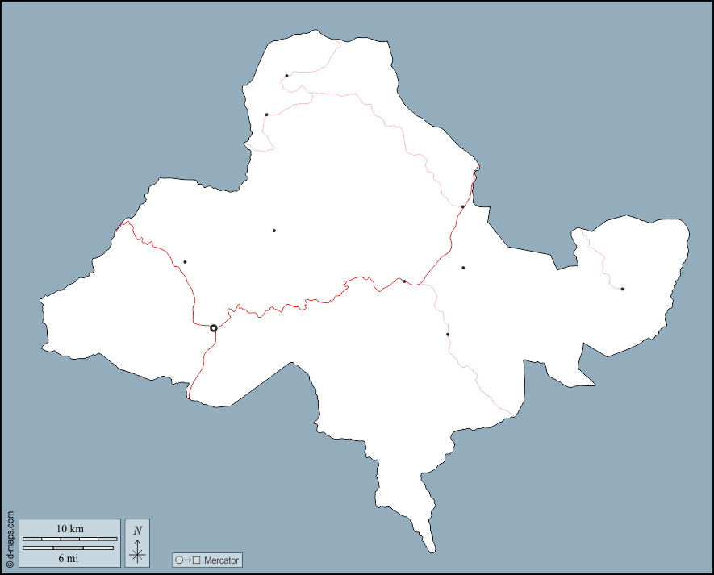Image resolution: width=714 pixels, height=575 pixels.
Task: Select the city dot northwest of the capital ring
Action: click(185, 262)
